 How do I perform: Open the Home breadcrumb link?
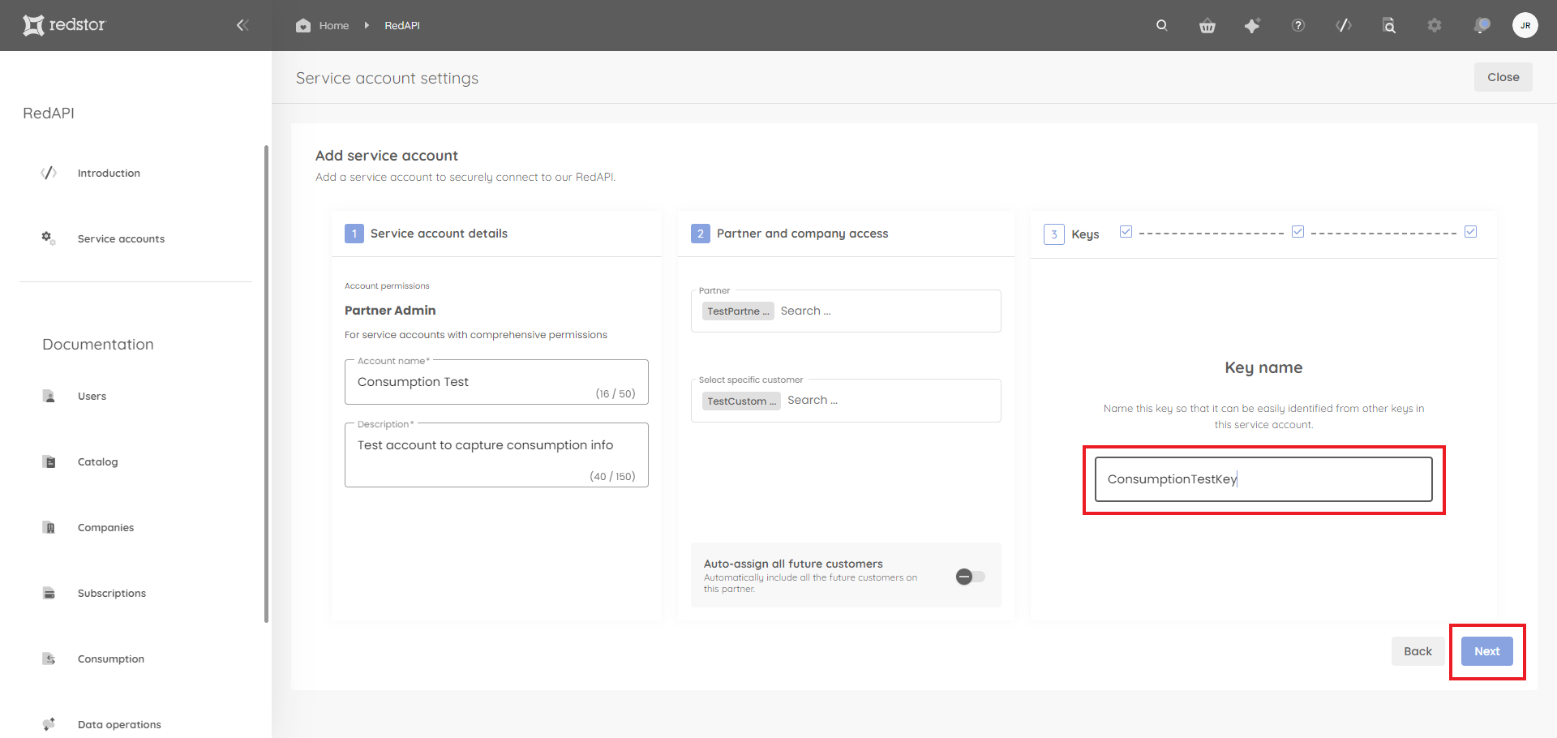tap(333, 26)
